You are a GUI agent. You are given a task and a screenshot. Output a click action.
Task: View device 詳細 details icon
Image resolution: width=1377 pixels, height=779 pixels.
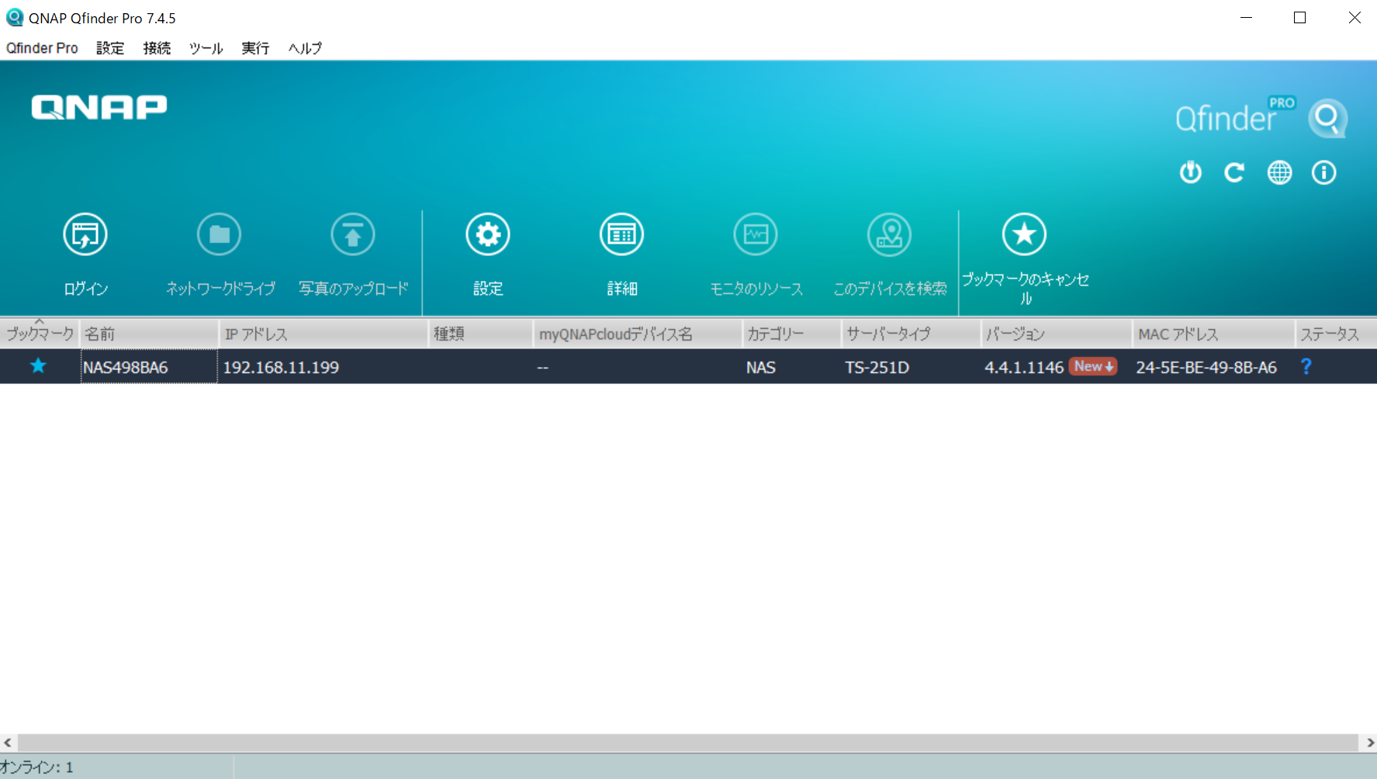coord(621,234)
